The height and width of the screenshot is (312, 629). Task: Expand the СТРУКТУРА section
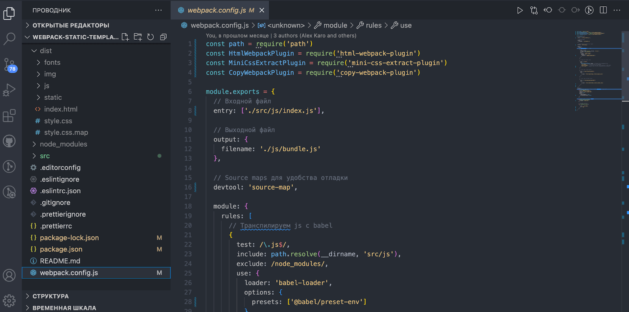50,296
